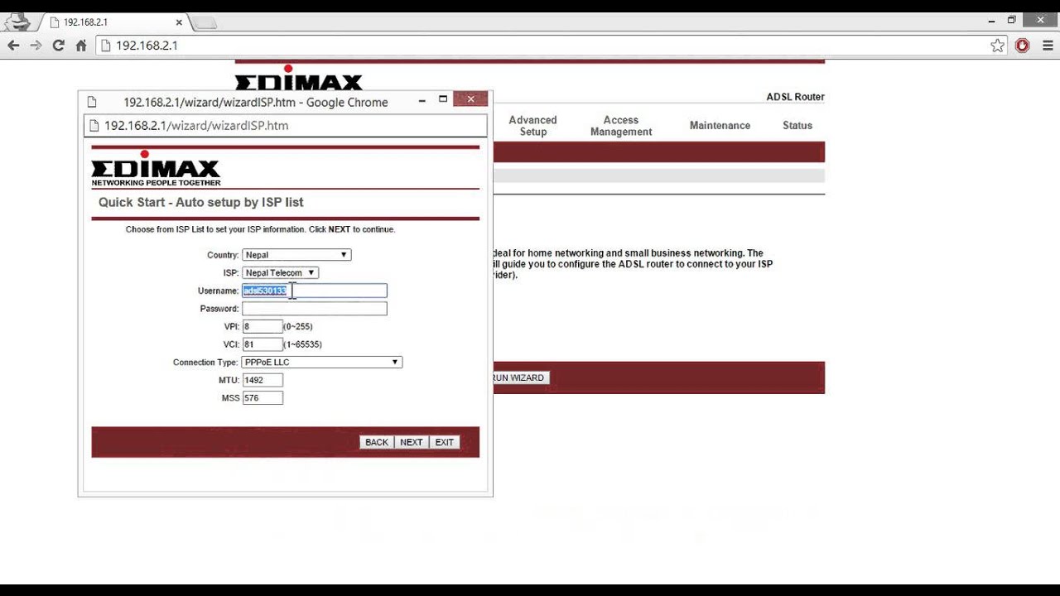Click the NEXT button in wizard
Screen dimensions: 1060x596
click(x=412, y=442)
